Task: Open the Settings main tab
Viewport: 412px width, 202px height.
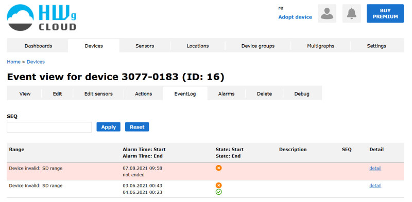Action: tap(376, 46)
